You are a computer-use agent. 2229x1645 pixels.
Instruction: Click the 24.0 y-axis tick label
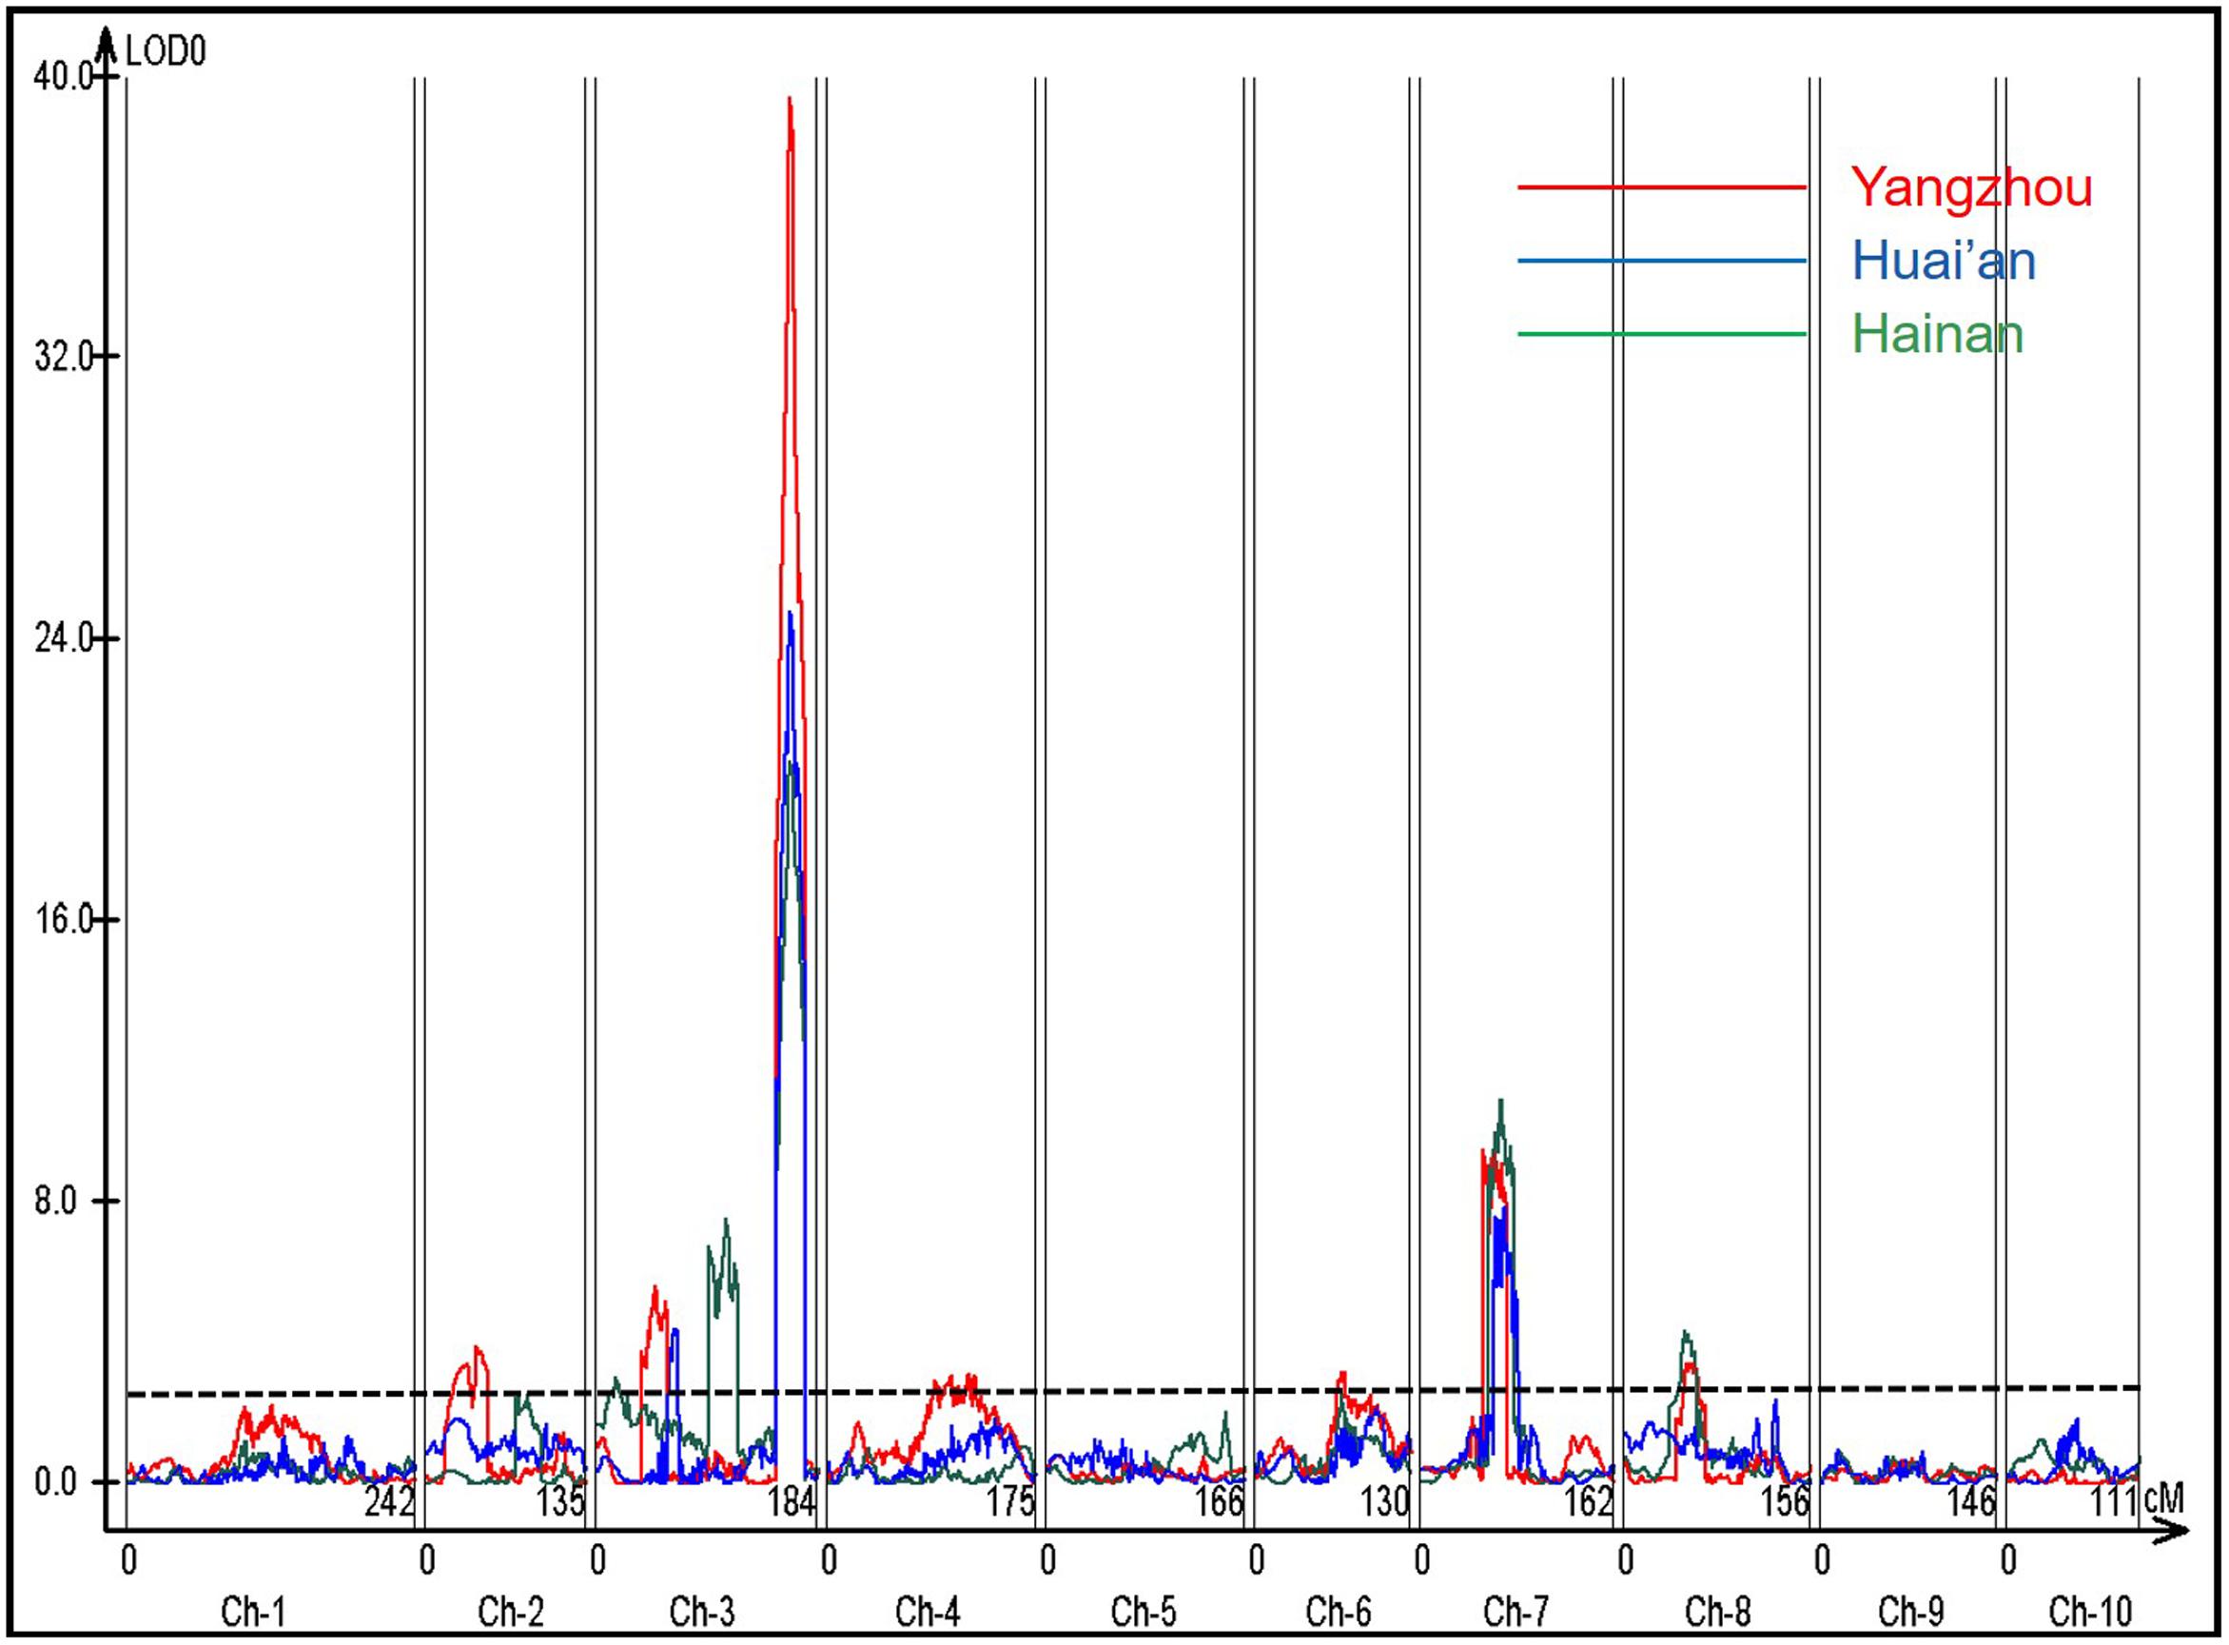(x=62, y=638)
